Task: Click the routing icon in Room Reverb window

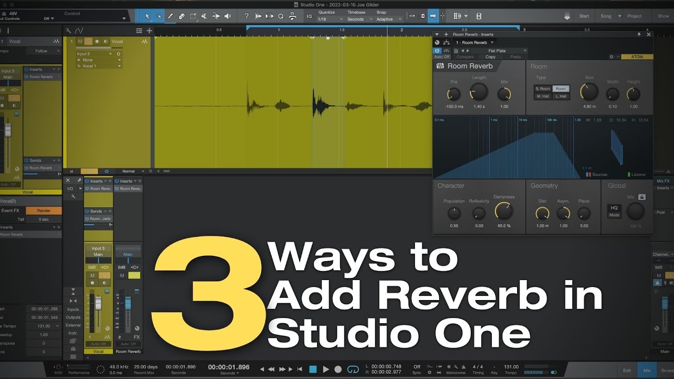Action: pos(447,43)
